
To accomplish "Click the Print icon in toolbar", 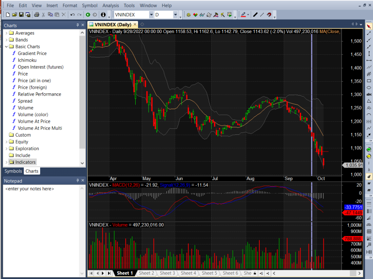I will pos(36,15).
